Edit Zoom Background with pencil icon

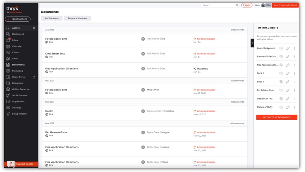288,48
